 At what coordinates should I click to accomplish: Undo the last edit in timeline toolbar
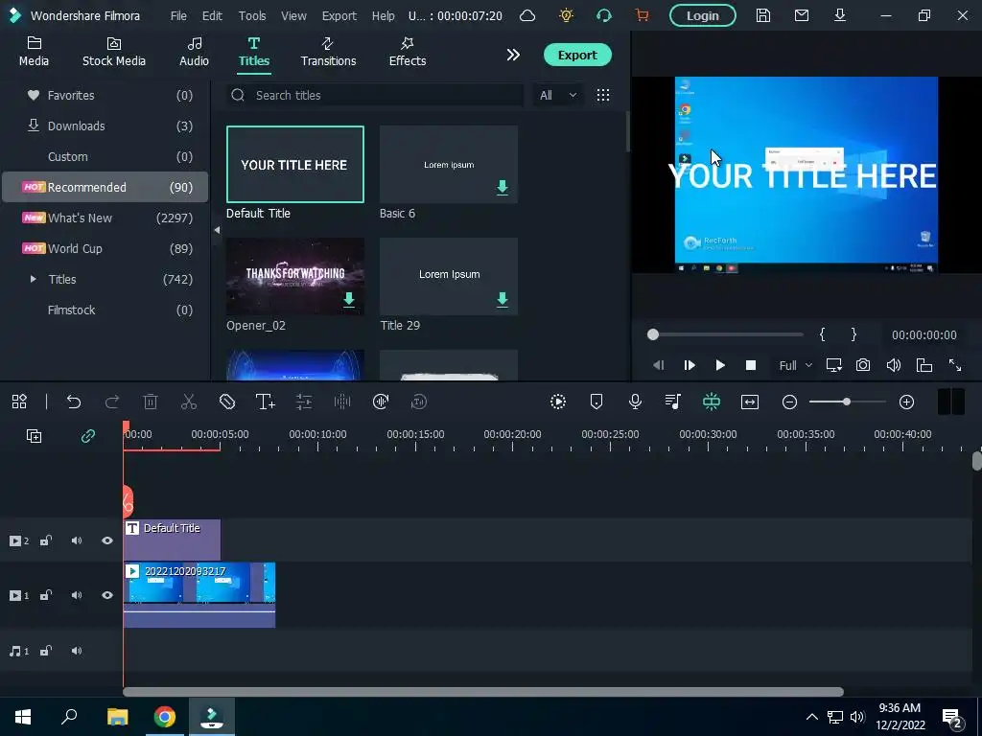coord(74,402)
